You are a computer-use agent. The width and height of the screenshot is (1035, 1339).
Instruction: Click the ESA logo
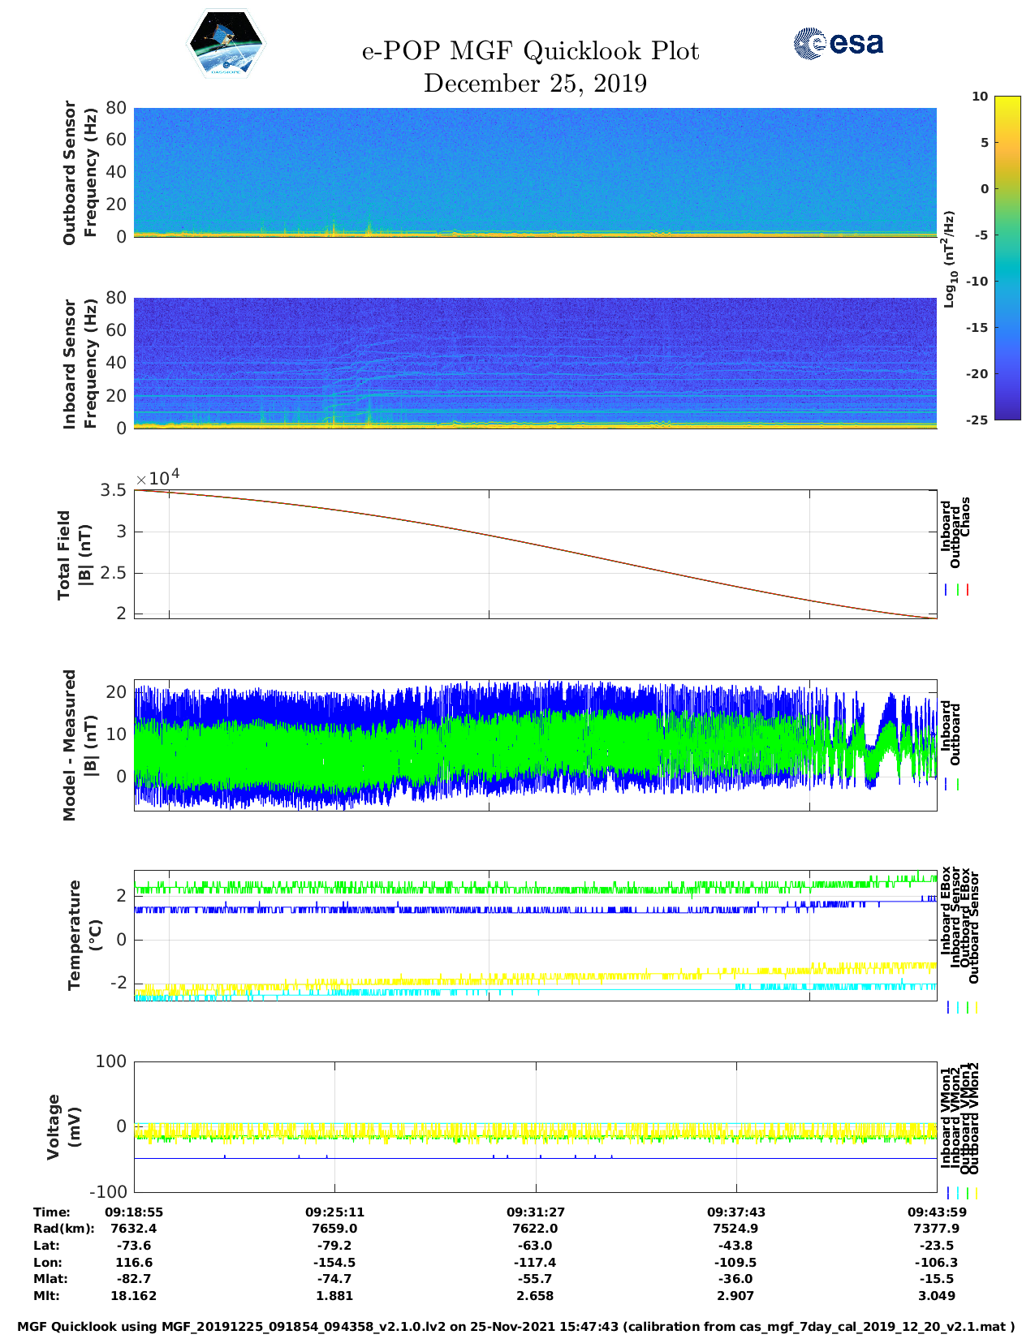[838, 44]
